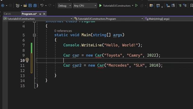Click the 0 references CodeLens link
The height and width of the screenshot is (109, 193).
pos(63,31)
